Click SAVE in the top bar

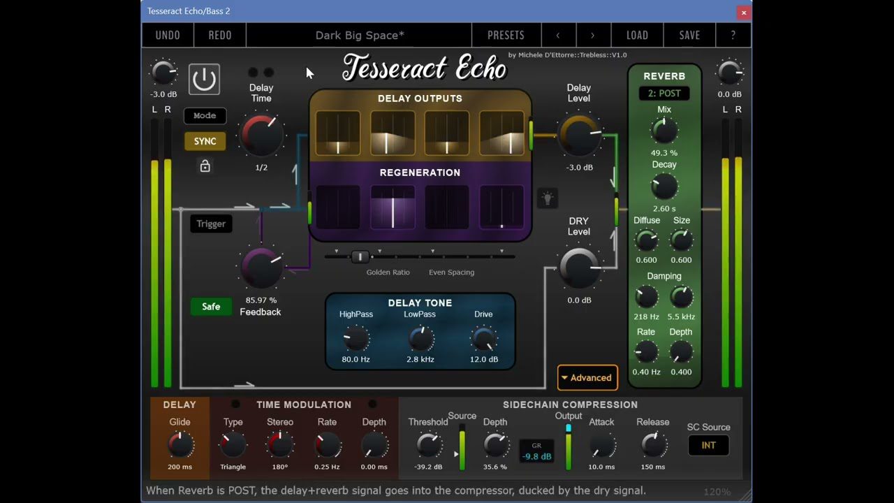pos(689,35)
